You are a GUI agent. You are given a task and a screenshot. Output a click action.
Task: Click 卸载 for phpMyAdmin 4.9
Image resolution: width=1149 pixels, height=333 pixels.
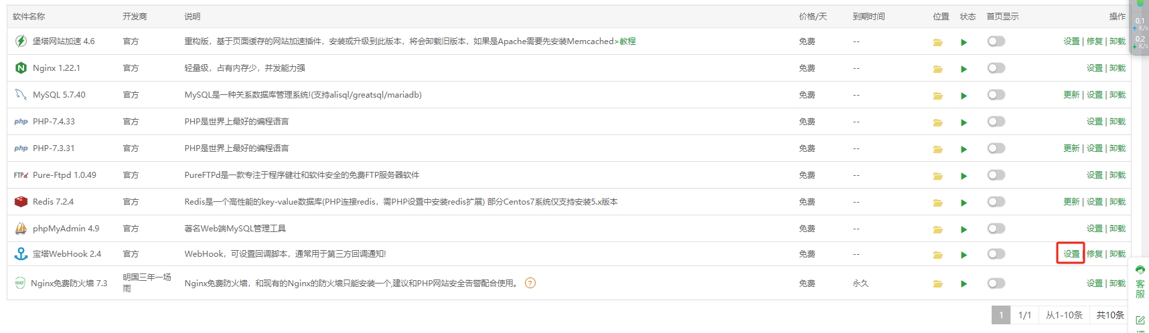pos(1118,229)
